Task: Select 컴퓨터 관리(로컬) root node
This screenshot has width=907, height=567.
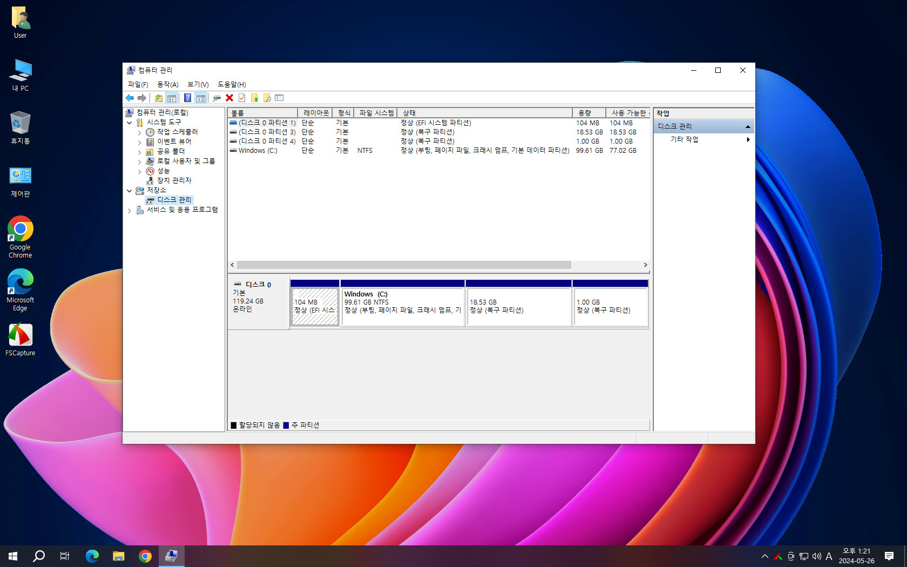Action: tap(162, 112)
